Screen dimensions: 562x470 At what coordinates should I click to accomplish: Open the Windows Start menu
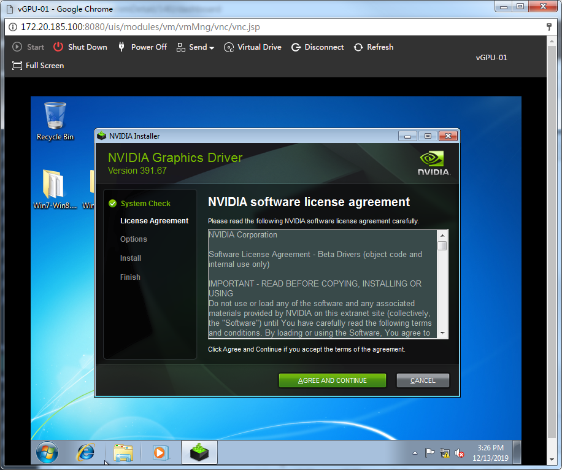tap(47, 453)
